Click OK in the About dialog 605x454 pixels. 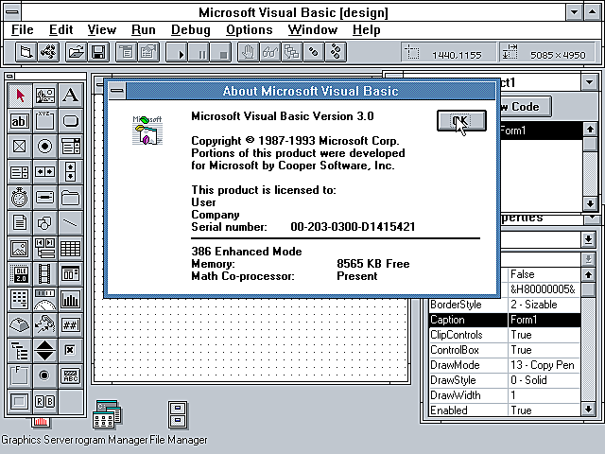coord(461,120)
